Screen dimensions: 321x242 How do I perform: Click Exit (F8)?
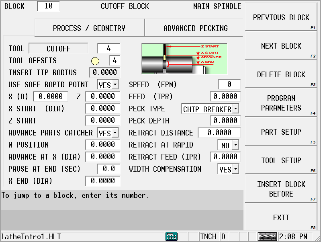[x=281, y=217]
